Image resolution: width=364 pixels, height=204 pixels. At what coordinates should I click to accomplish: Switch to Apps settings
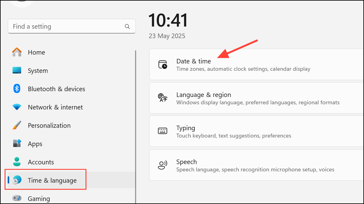(72, 144)
